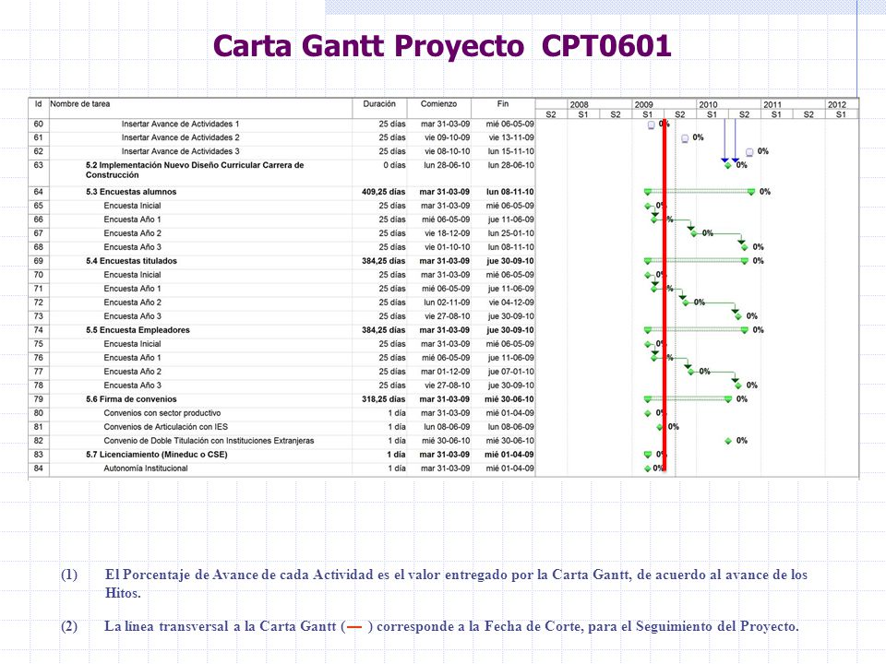The image size is (886, 664).
Task: Click start date 'lun 02-11-09'
Action: point(447,302)
